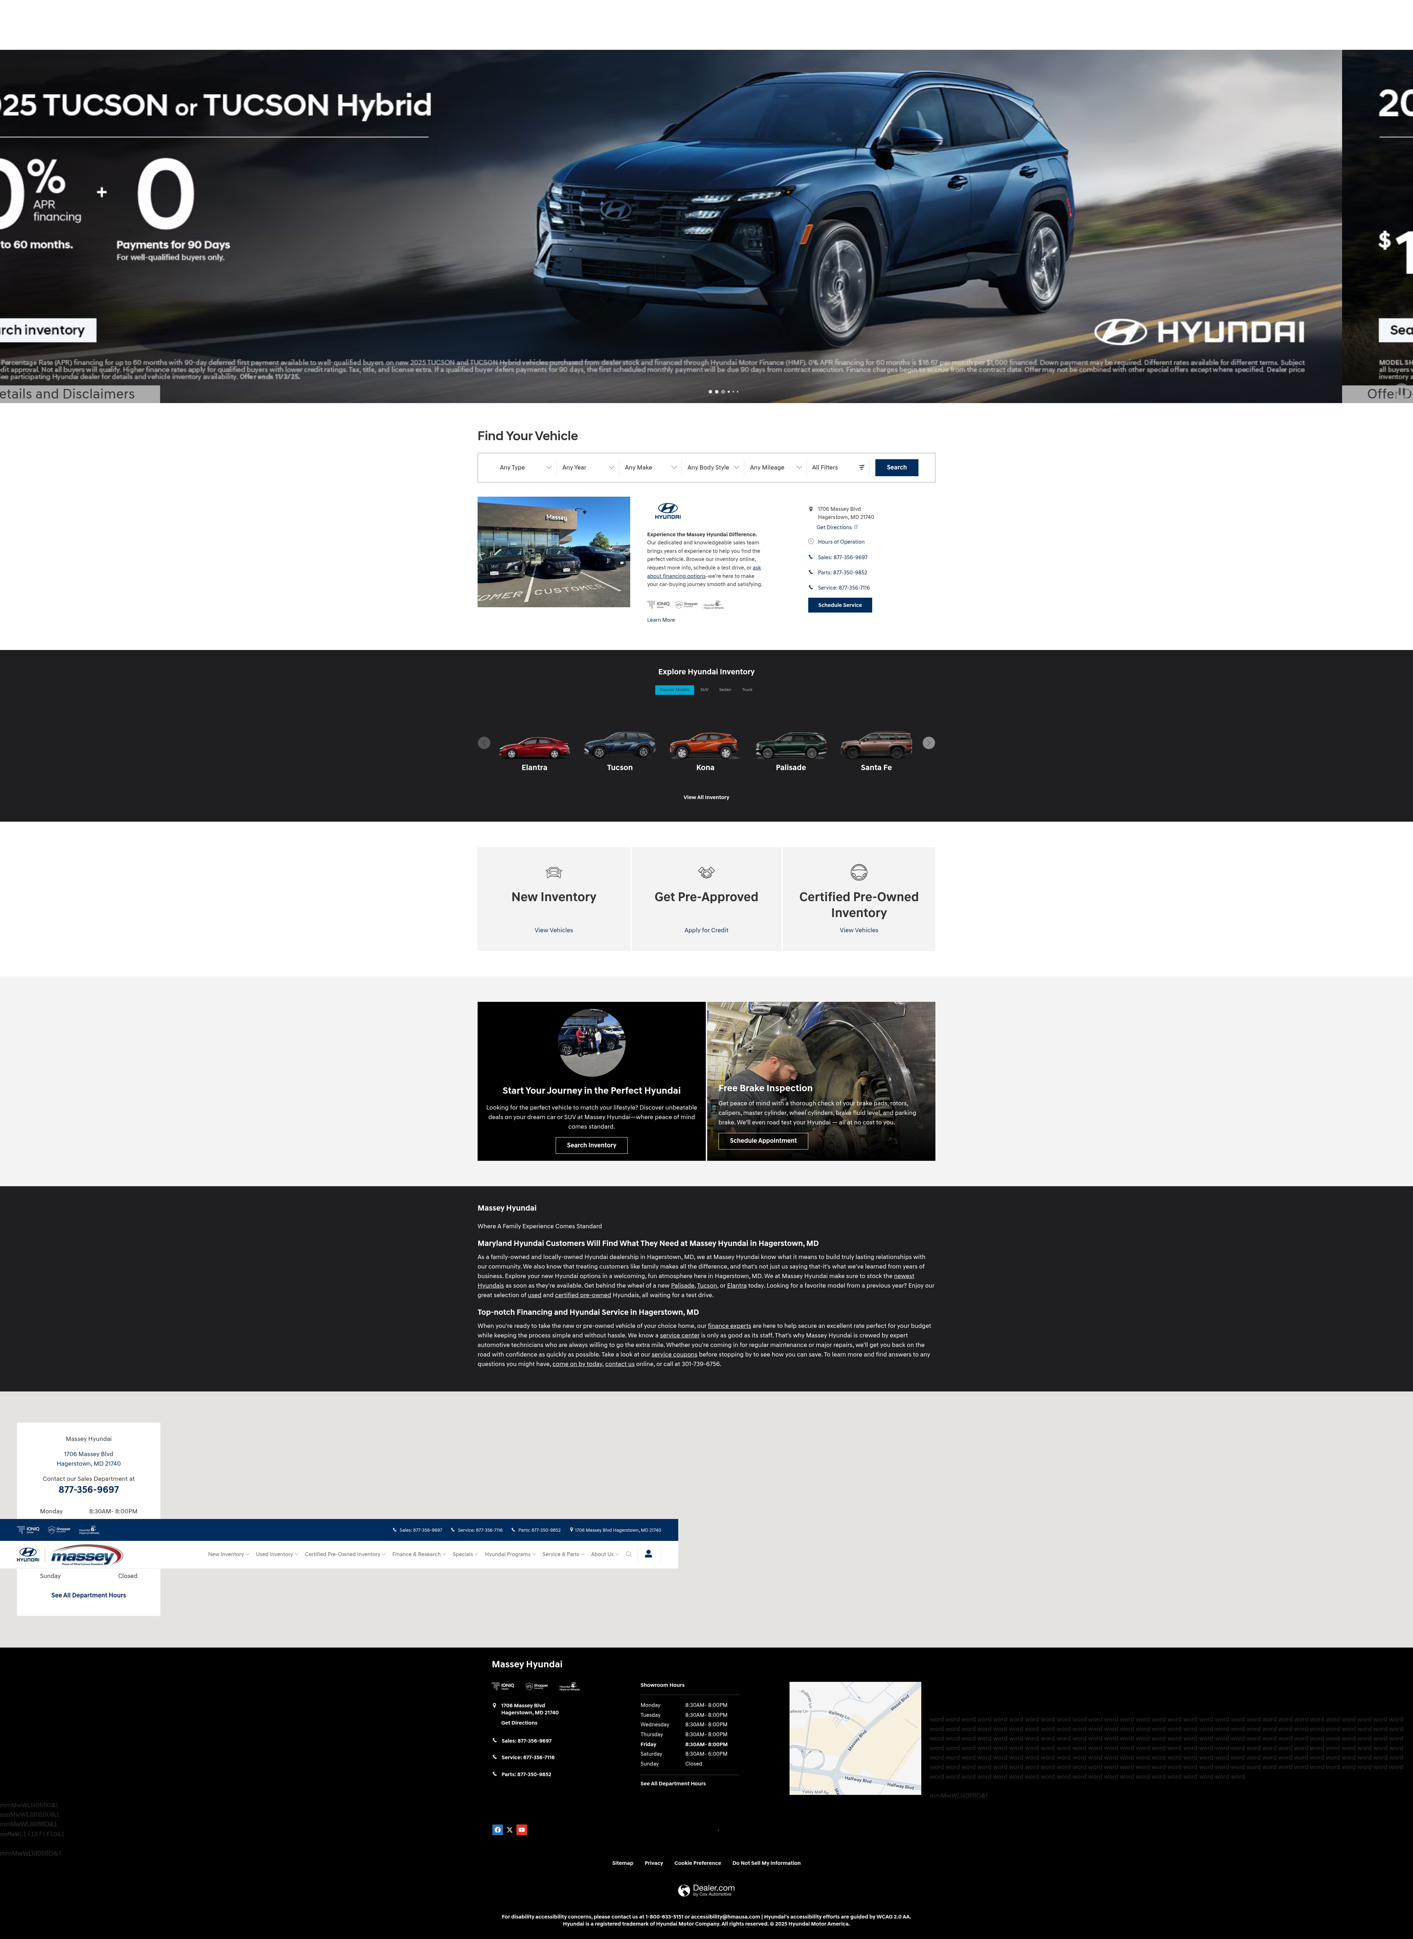Click See All Department Hours in footer
The height and width of the screenshot is (1939, 1413).
[x=673, y=1783]
